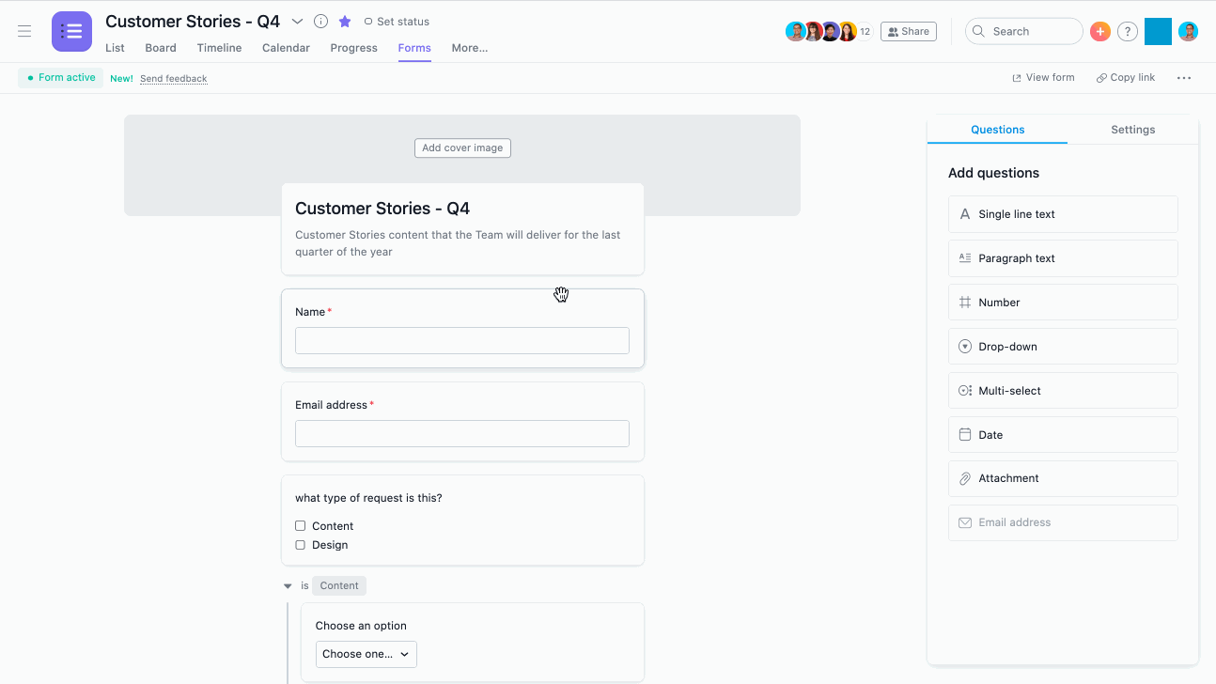The image size is (1216, 684).
Task: Open help via the question mark icon
Action: (x=1128, y=31)
